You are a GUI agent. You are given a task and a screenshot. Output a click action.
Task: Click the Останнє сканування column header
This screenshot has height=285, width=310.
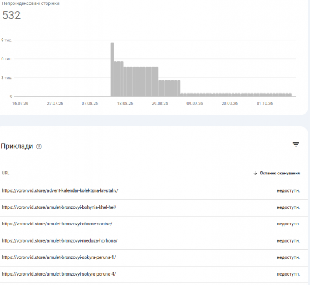pos(280,173)
